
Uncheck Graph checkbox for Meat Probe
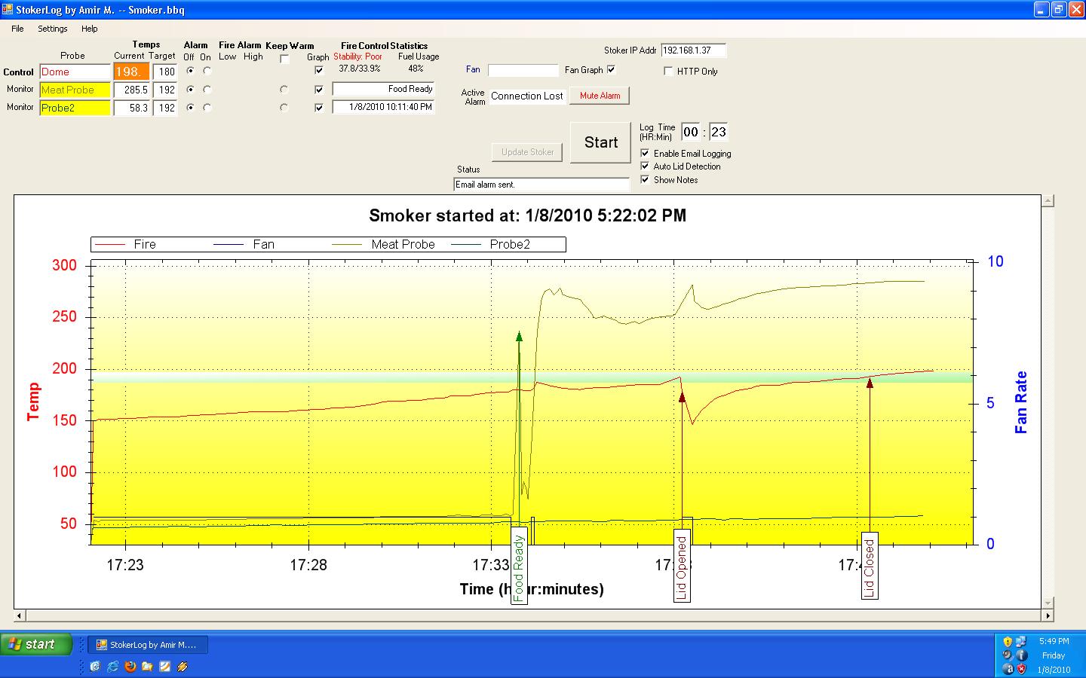[x=319, y=89]
